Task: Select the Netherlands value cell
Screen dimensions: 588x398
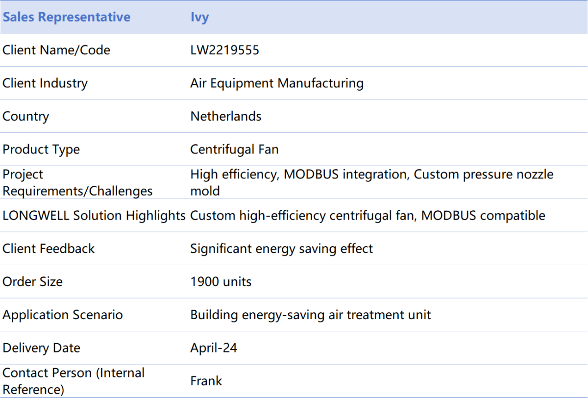Action: 226,116
